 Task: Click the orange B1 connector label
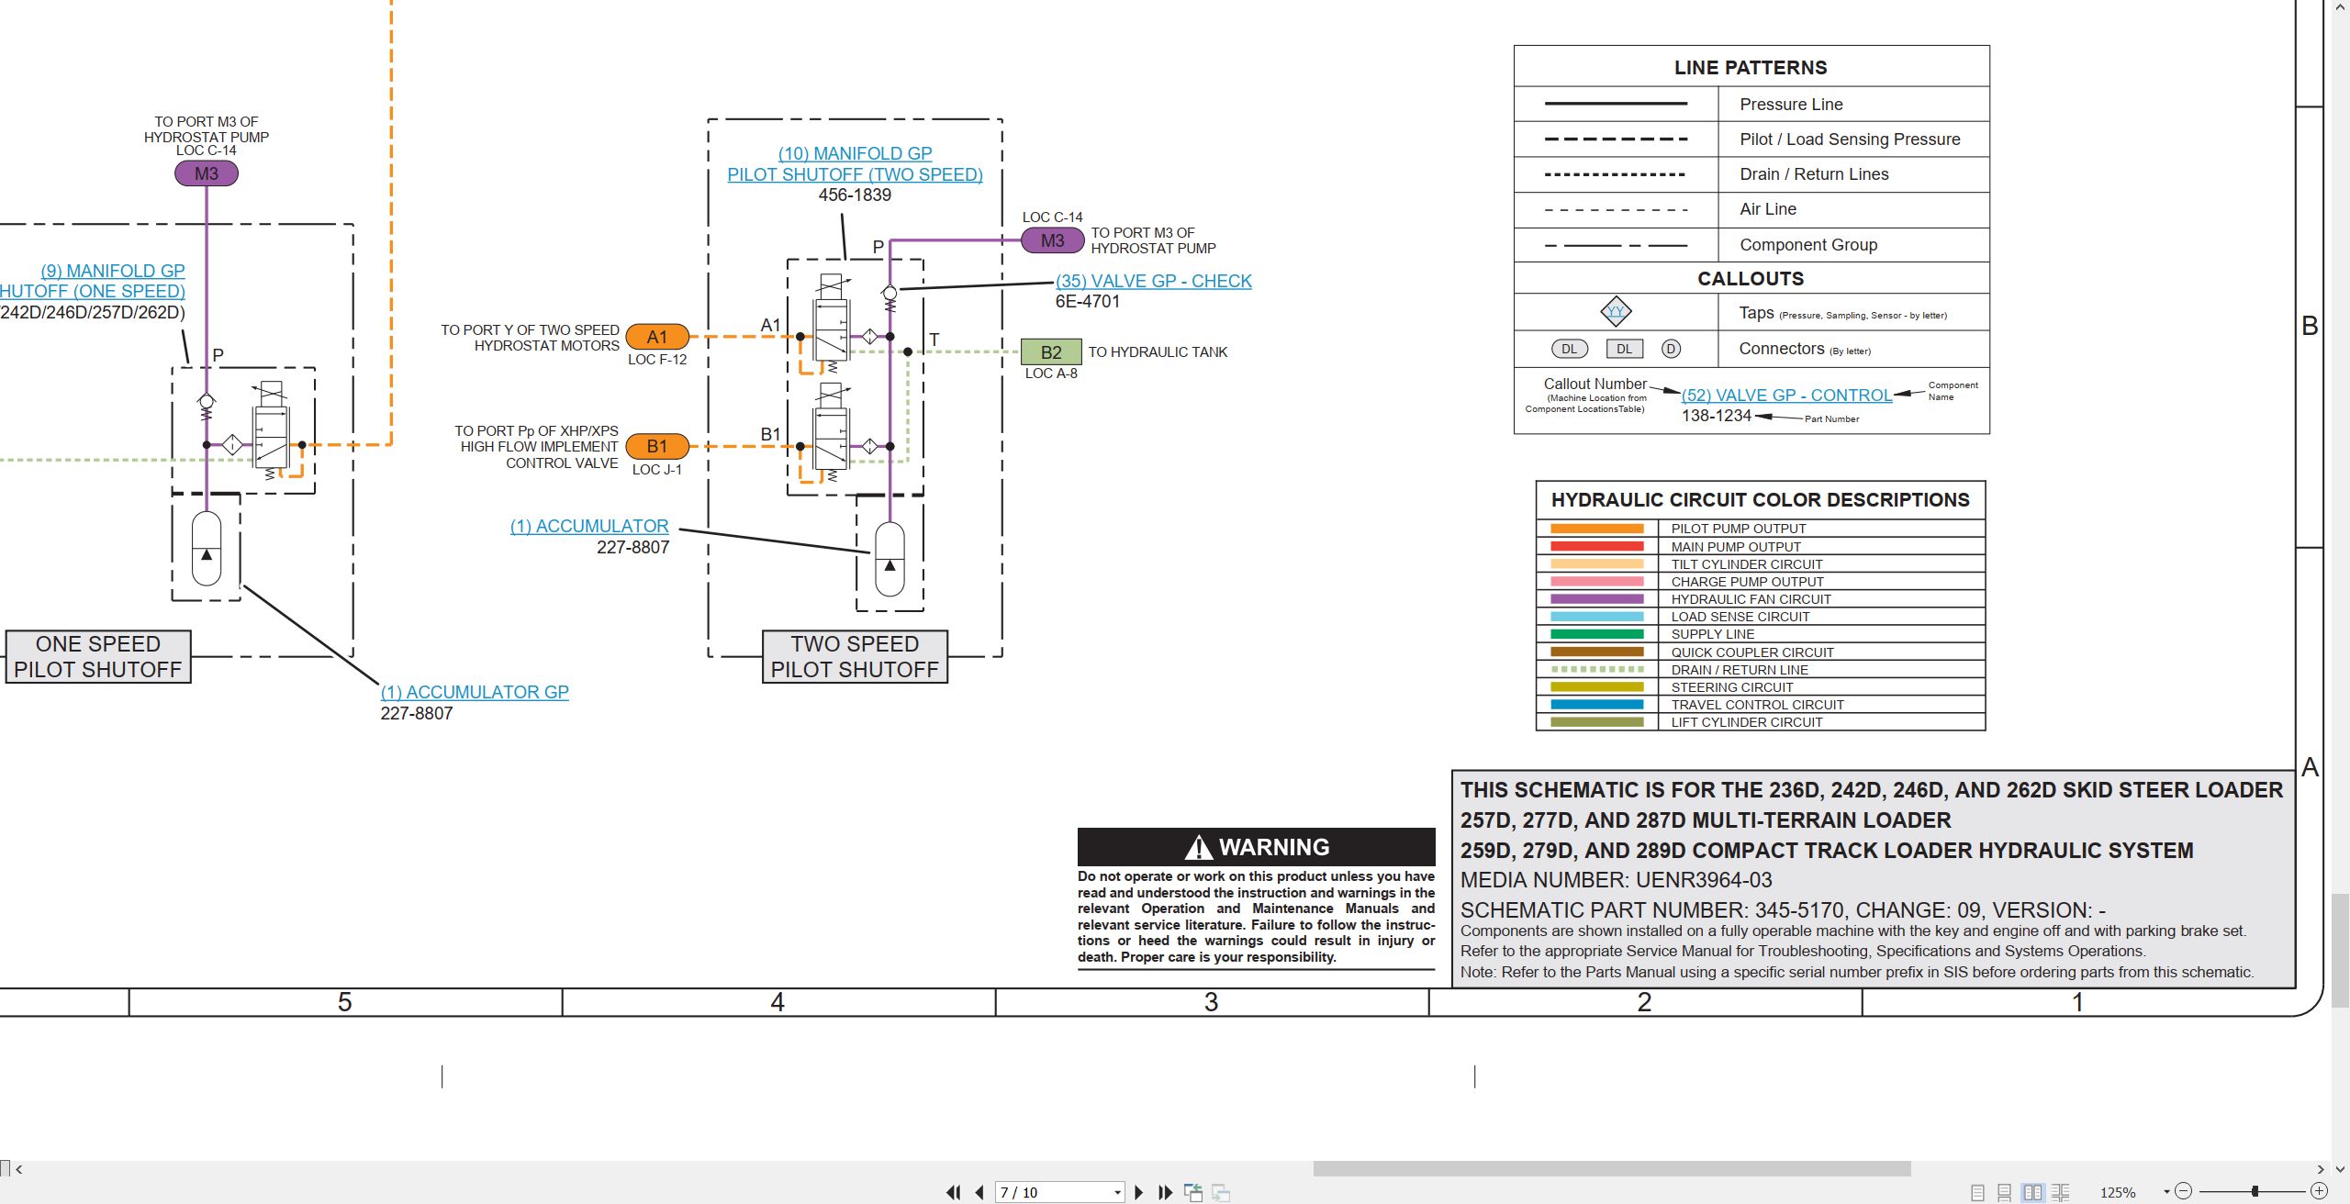tap(657, 446)
